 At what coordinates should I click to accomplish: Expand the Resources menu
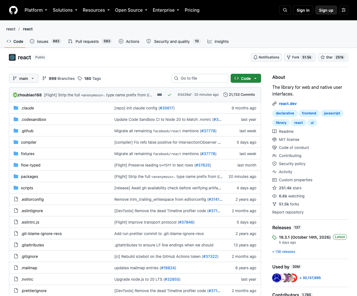click(x=96, y=10)
